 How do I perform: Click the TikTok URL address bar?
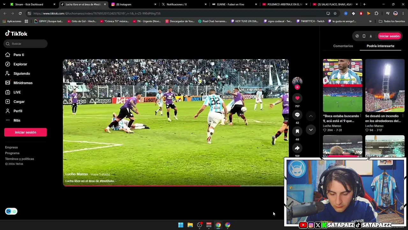178,13
